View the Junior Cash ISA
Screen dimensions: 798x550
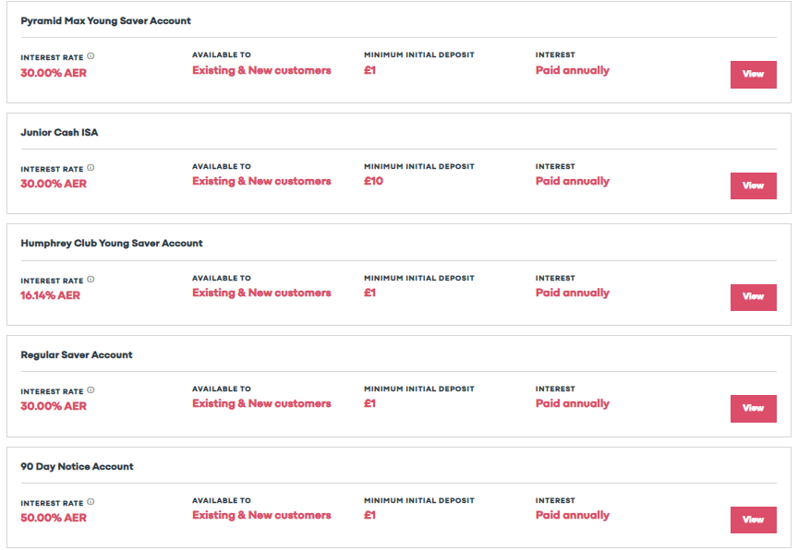tap(754, 186)
